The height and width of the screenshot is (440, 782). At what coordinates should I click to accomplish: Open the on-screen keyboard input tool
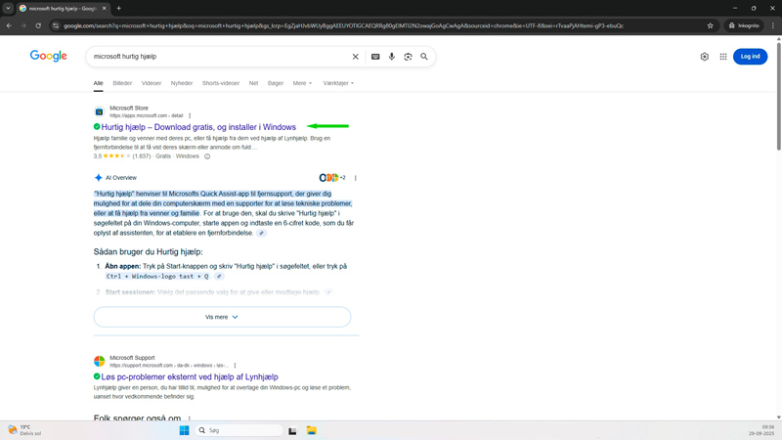pos(375,57)
